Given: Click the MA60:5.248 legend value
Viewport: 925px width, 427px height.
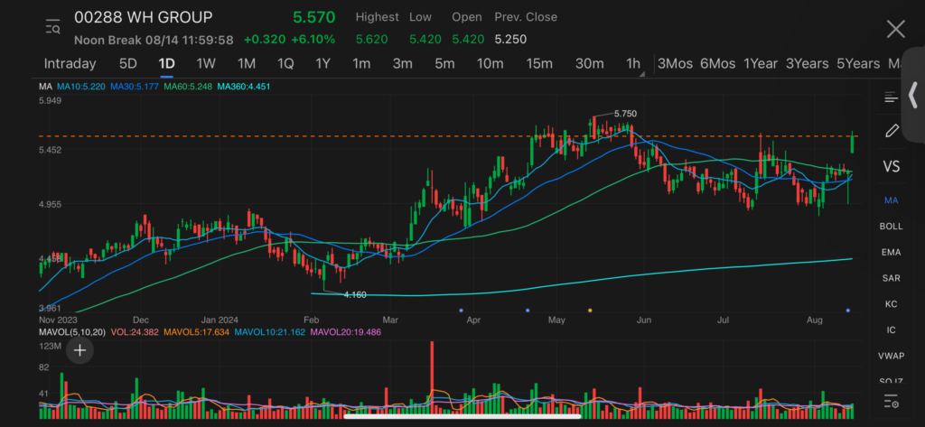Looking at the screenshot, I should (x=188, y=87).
